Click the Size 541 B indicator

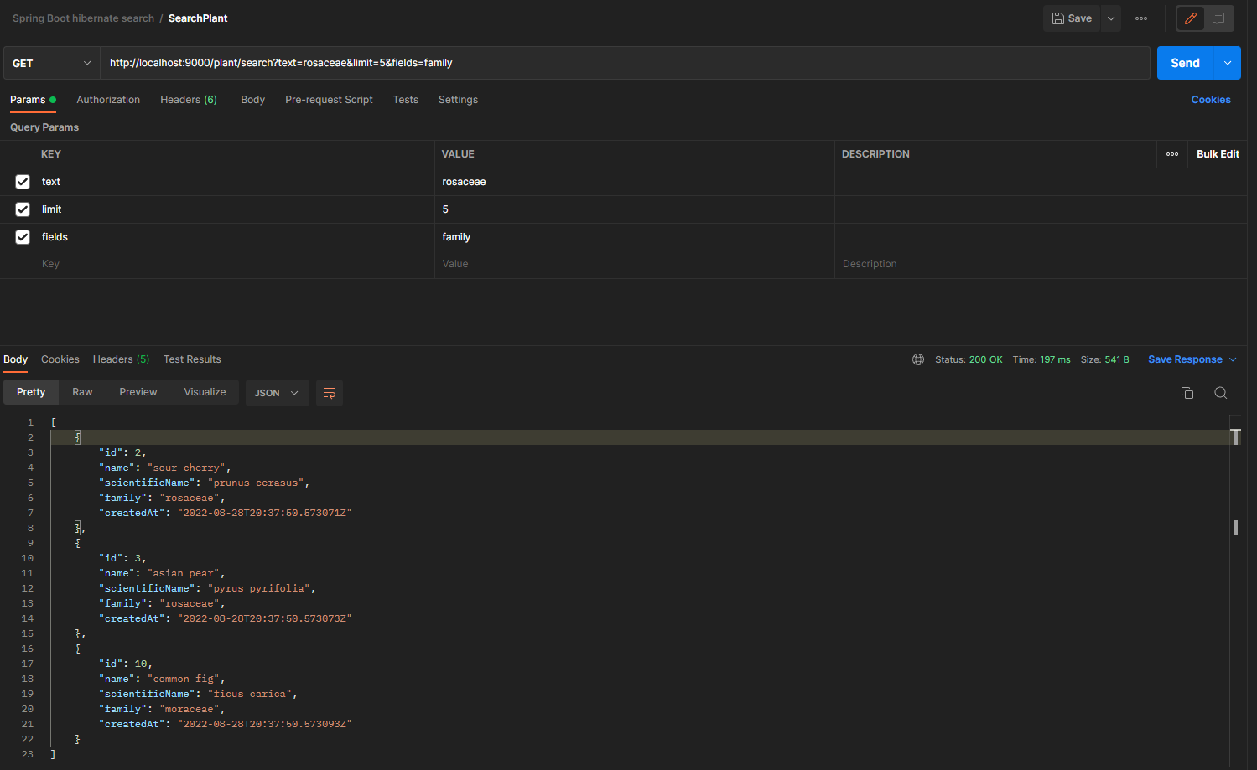tap(1104, 359)
